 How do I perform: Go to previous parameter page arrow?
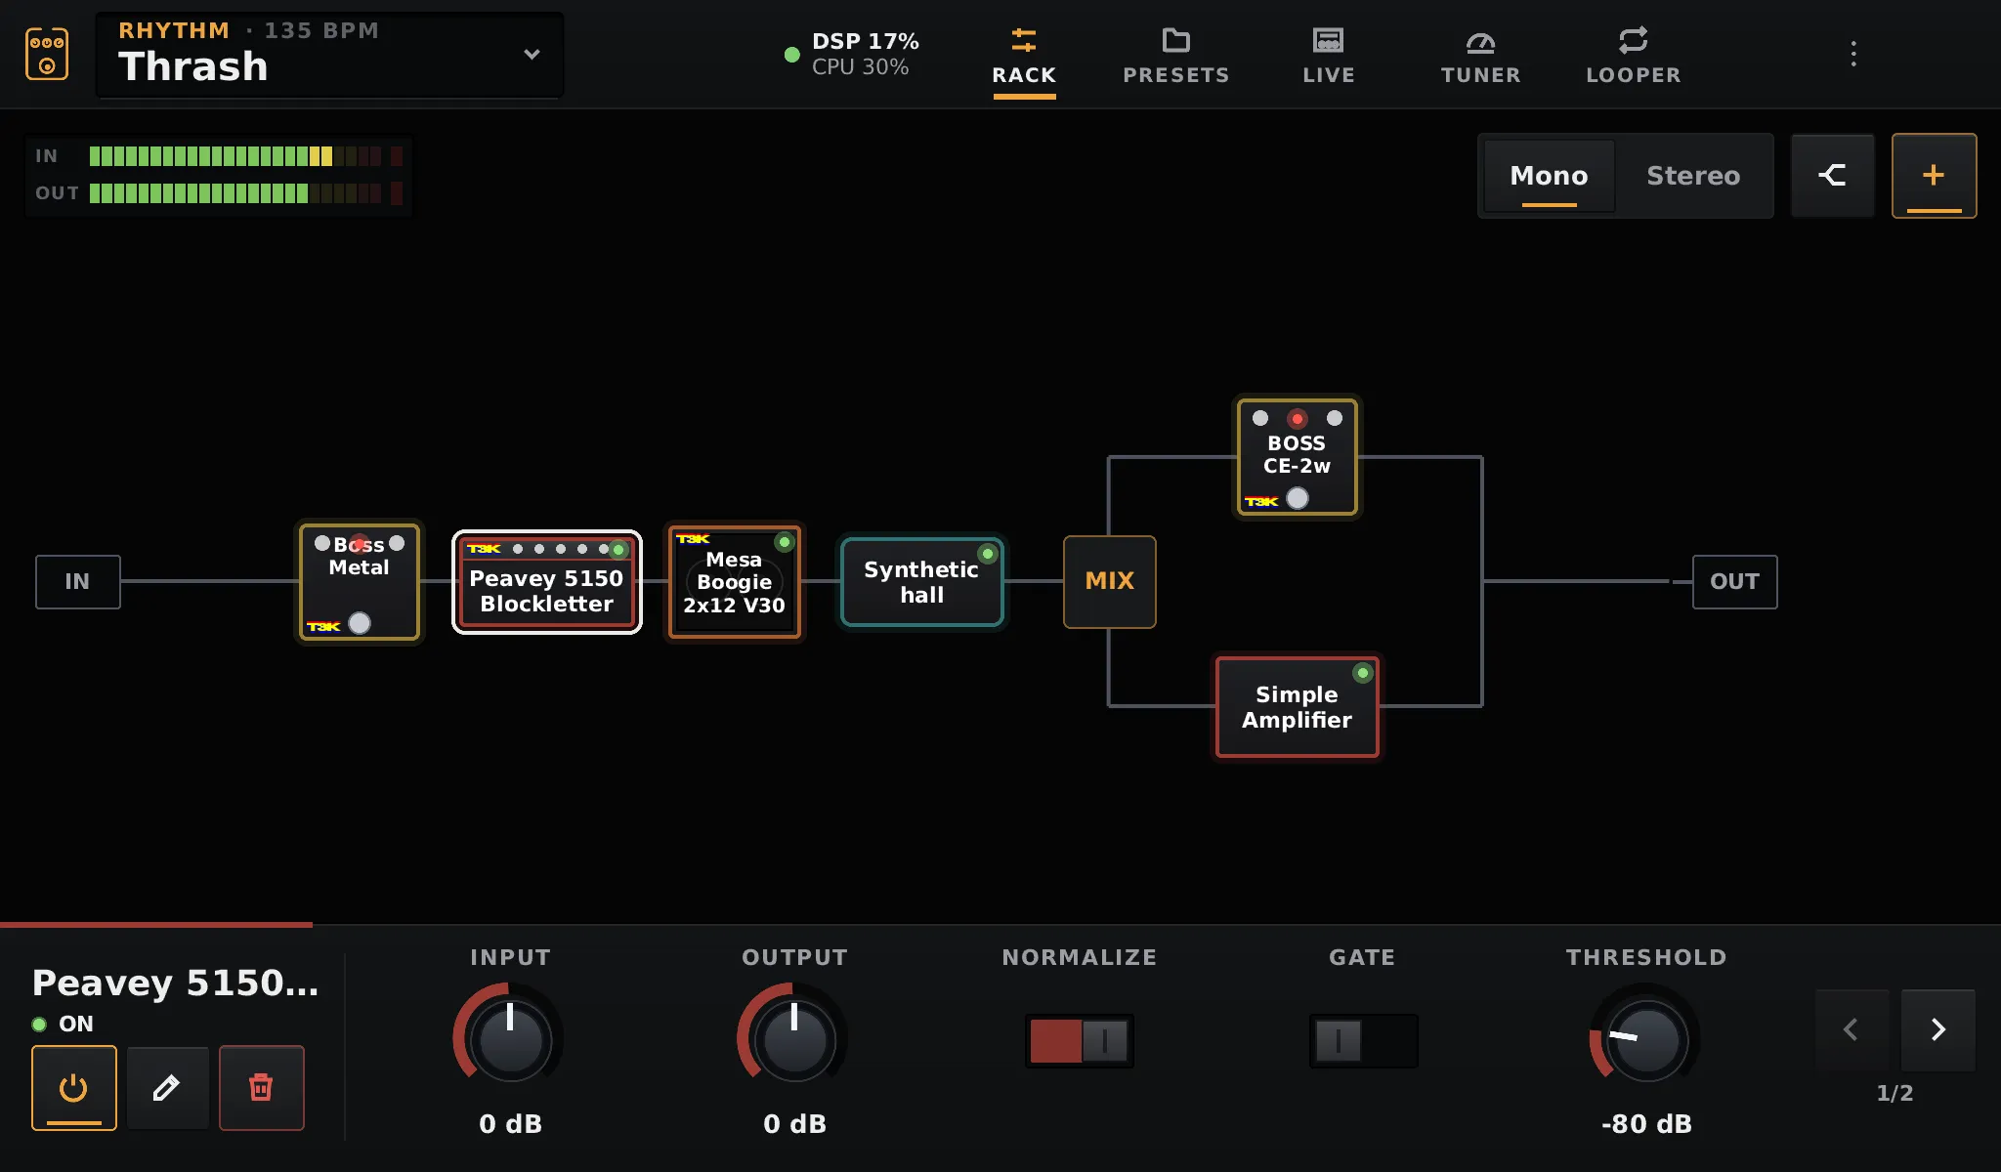tap(1851, 1029)
